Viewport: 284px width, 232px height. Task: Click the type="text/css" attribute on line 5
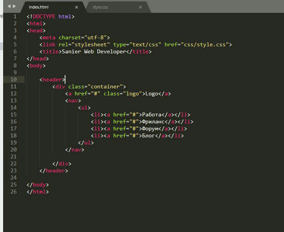(x=137, y=44)
